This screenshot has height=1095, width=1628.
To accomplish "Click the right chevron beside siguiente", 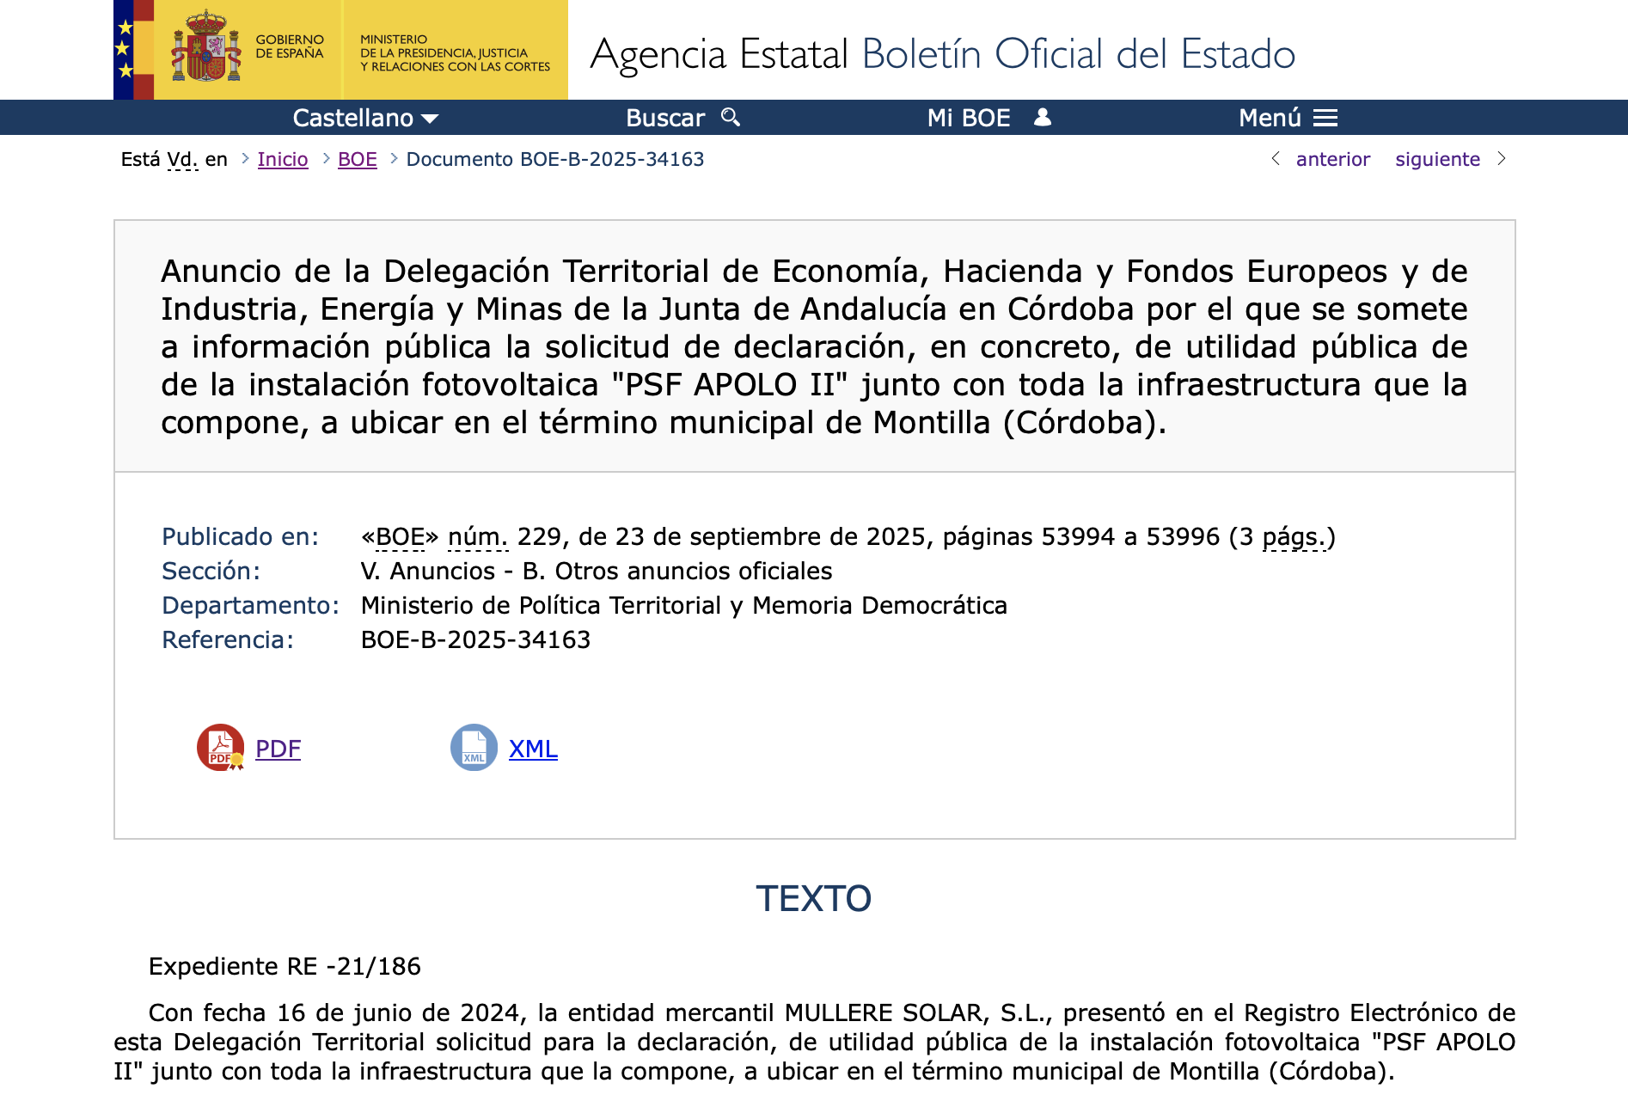I will coord(1502,158).
